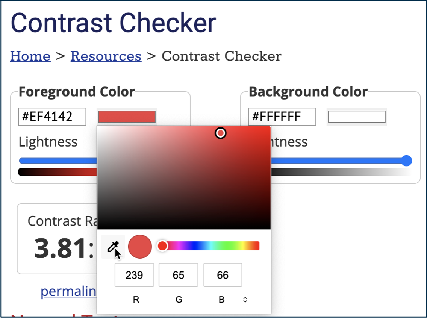Open the red foreground color swatch
Screen dimensions: 427x318
(x=127, y=117)
